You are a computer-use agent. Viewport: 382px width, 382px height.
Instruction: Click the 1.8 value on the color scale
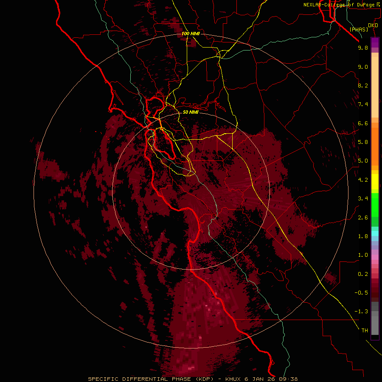coord(363,236)
